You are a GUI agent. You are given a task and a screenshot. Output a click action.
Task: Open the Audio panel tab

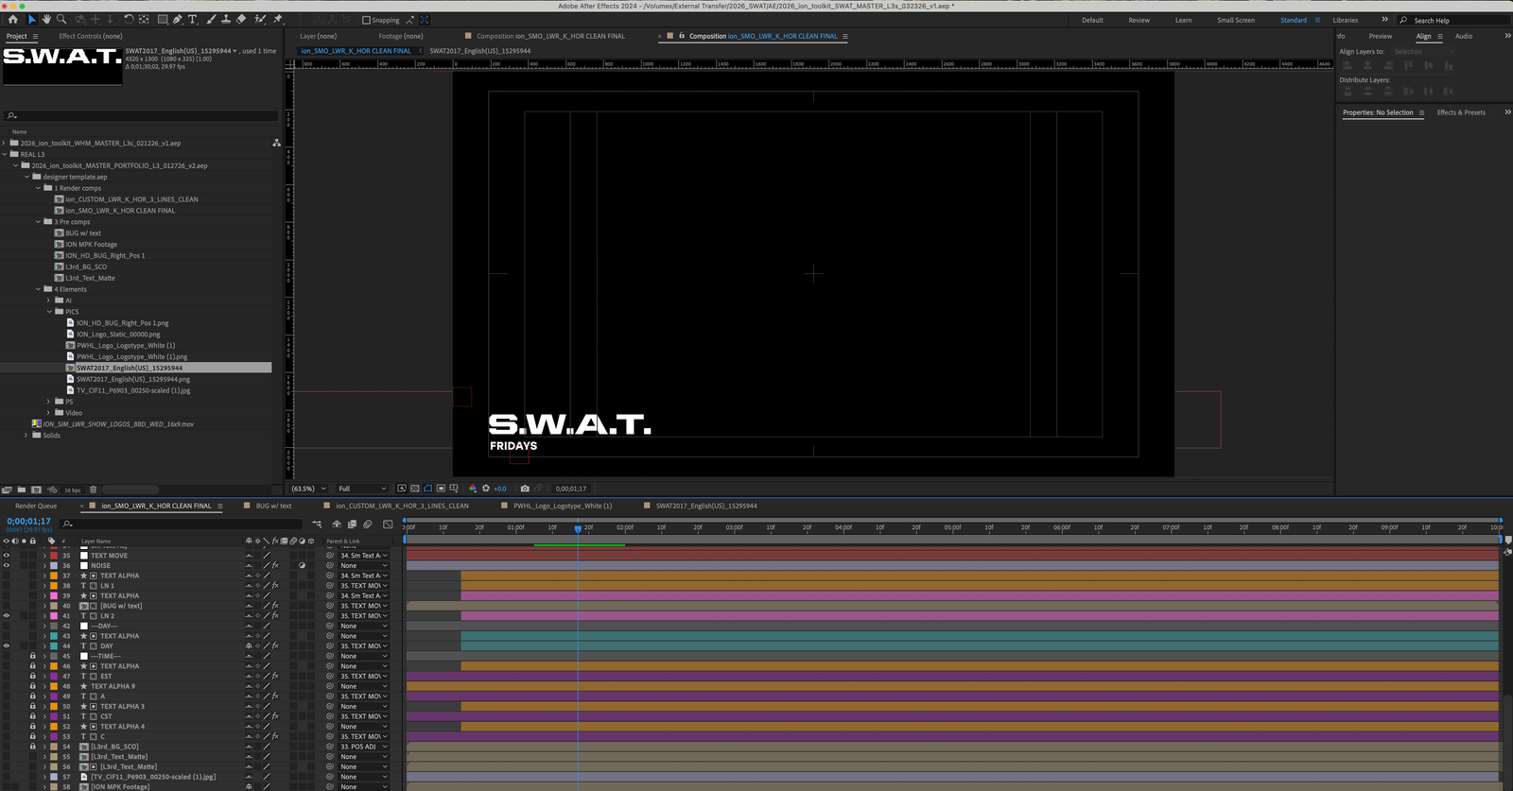1463,36
